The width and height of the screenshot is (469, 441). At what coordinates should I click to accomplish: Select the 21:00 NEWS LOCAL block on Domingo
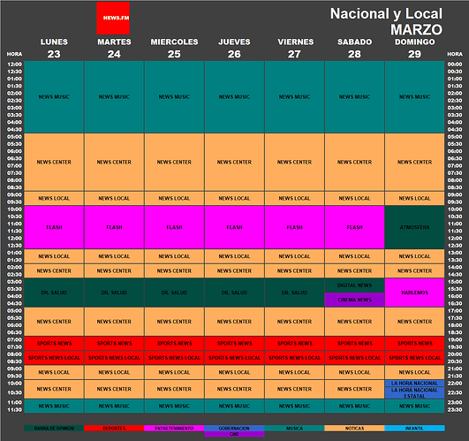[414, 372]
